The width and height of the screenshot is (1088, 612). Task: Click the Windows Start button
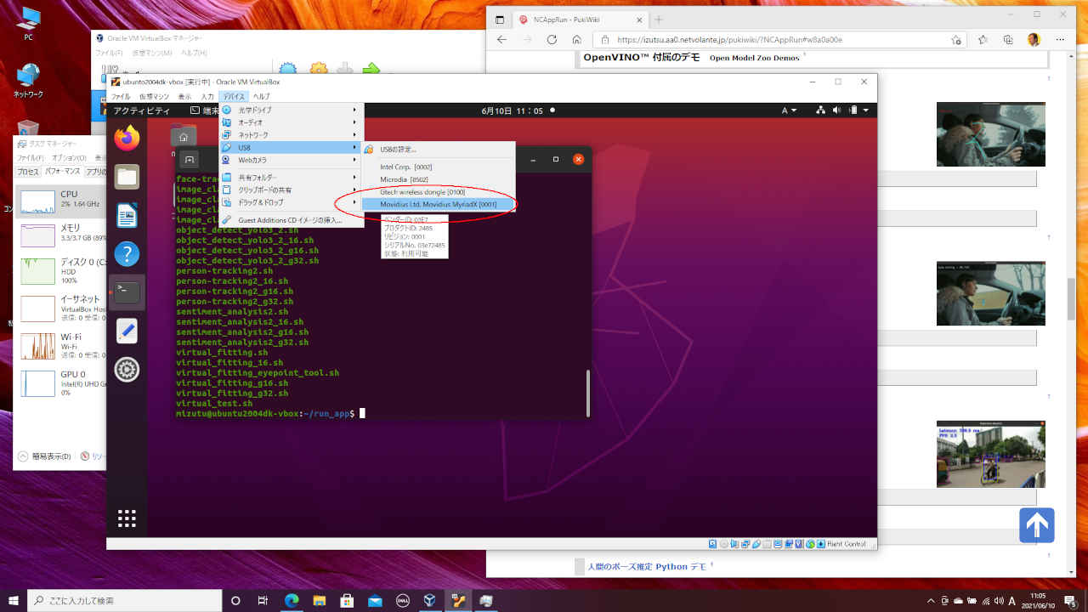[14, 600]
